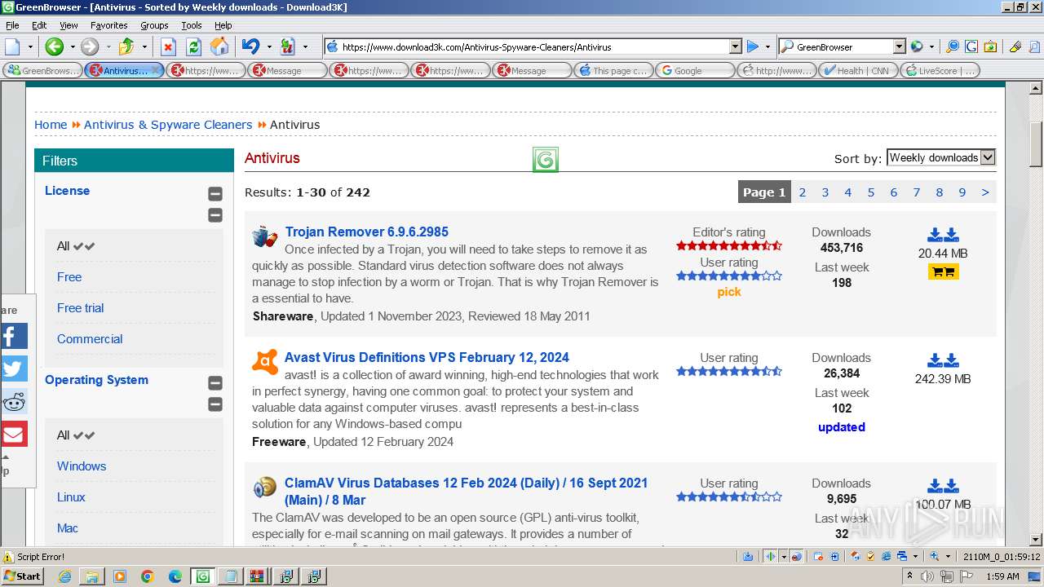Switch to the LiveScore tab
This screenshot has height=587, width=1044.
(940, 71)
